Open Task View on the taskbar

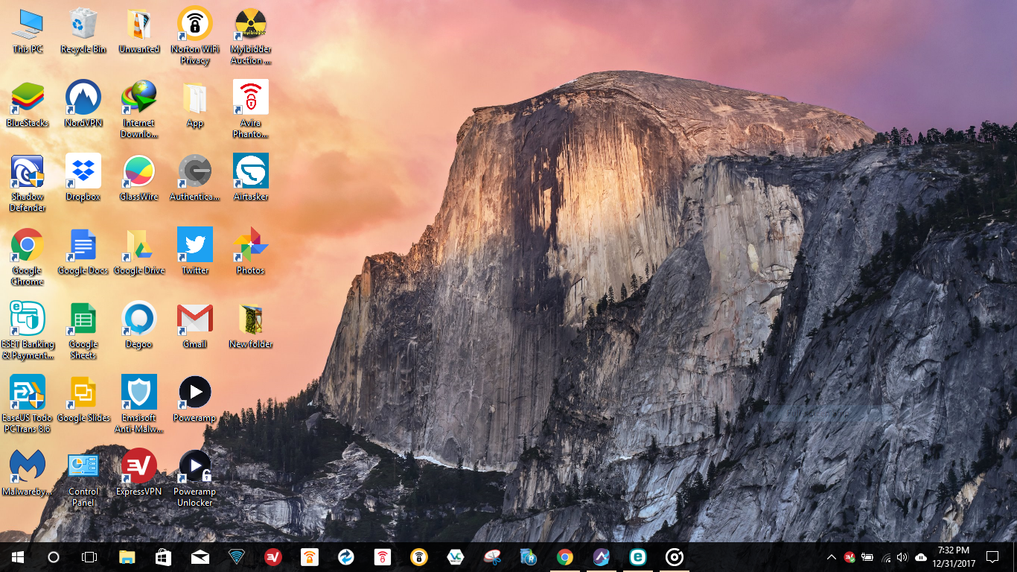coord(89,557)
